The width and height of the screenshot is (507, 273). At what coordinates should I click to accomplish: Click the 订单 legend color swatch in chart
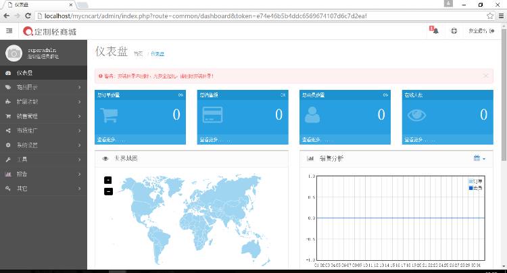click(x=470, y=181)
